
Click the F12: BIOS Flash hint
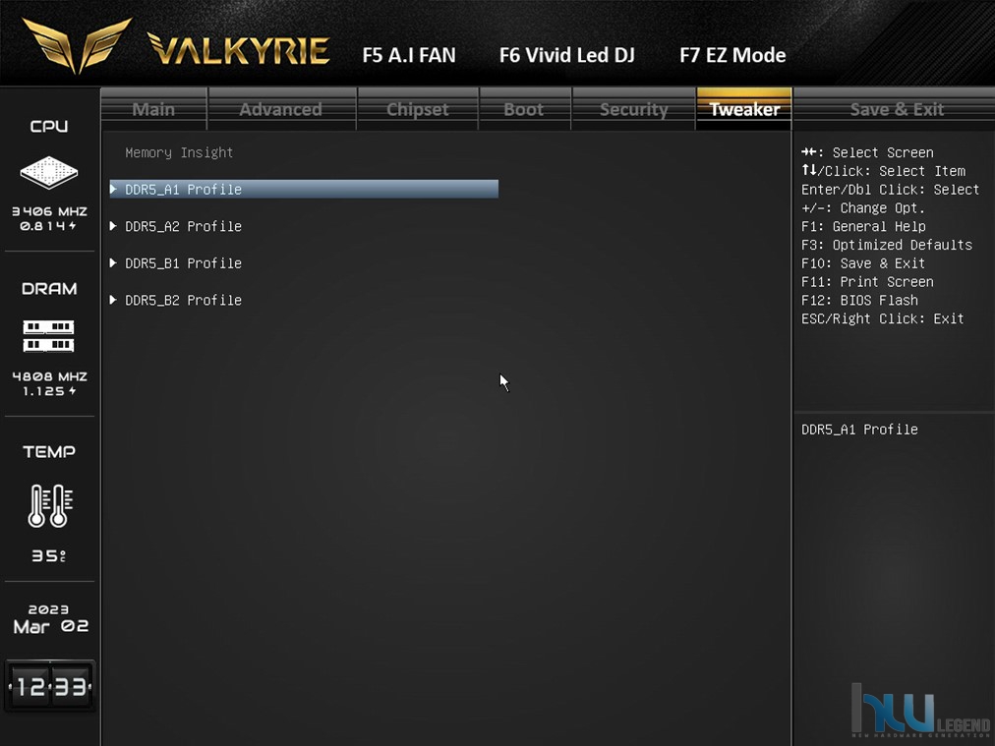tap(859, 300)
